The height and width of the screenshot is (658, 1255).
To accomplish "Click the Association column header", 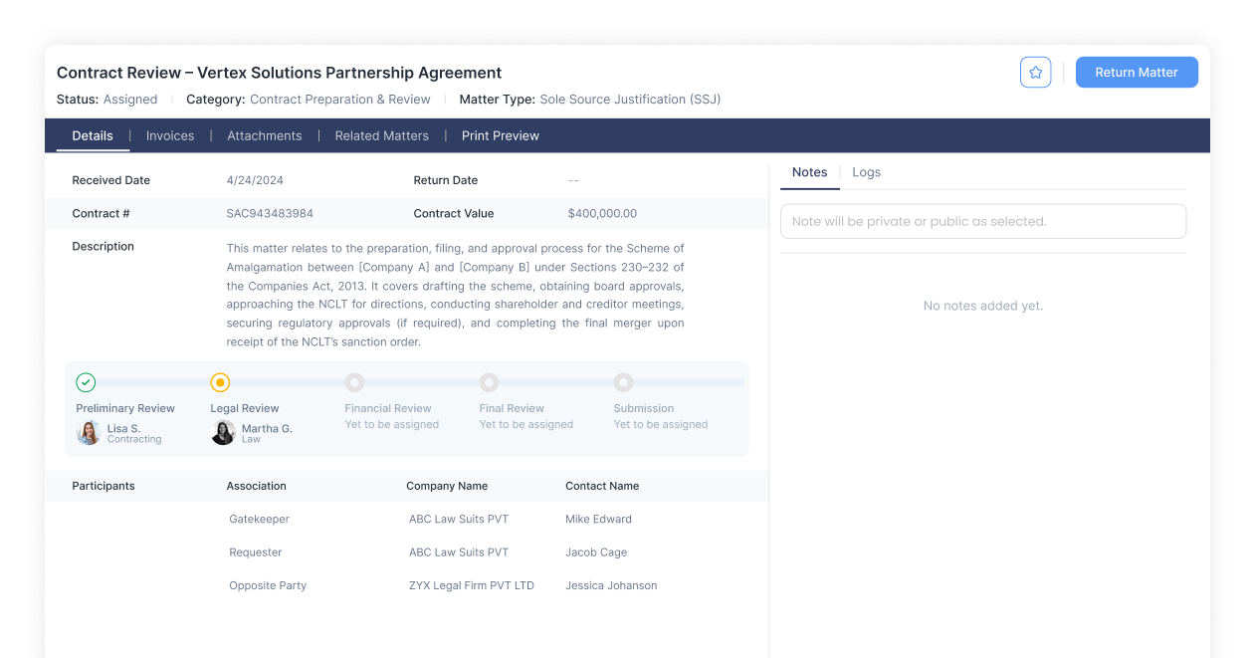I will [x=256, y=486].
